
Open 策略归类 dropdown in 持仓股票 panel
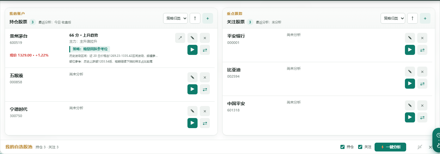pyautogui.click(x=175, y=18)
